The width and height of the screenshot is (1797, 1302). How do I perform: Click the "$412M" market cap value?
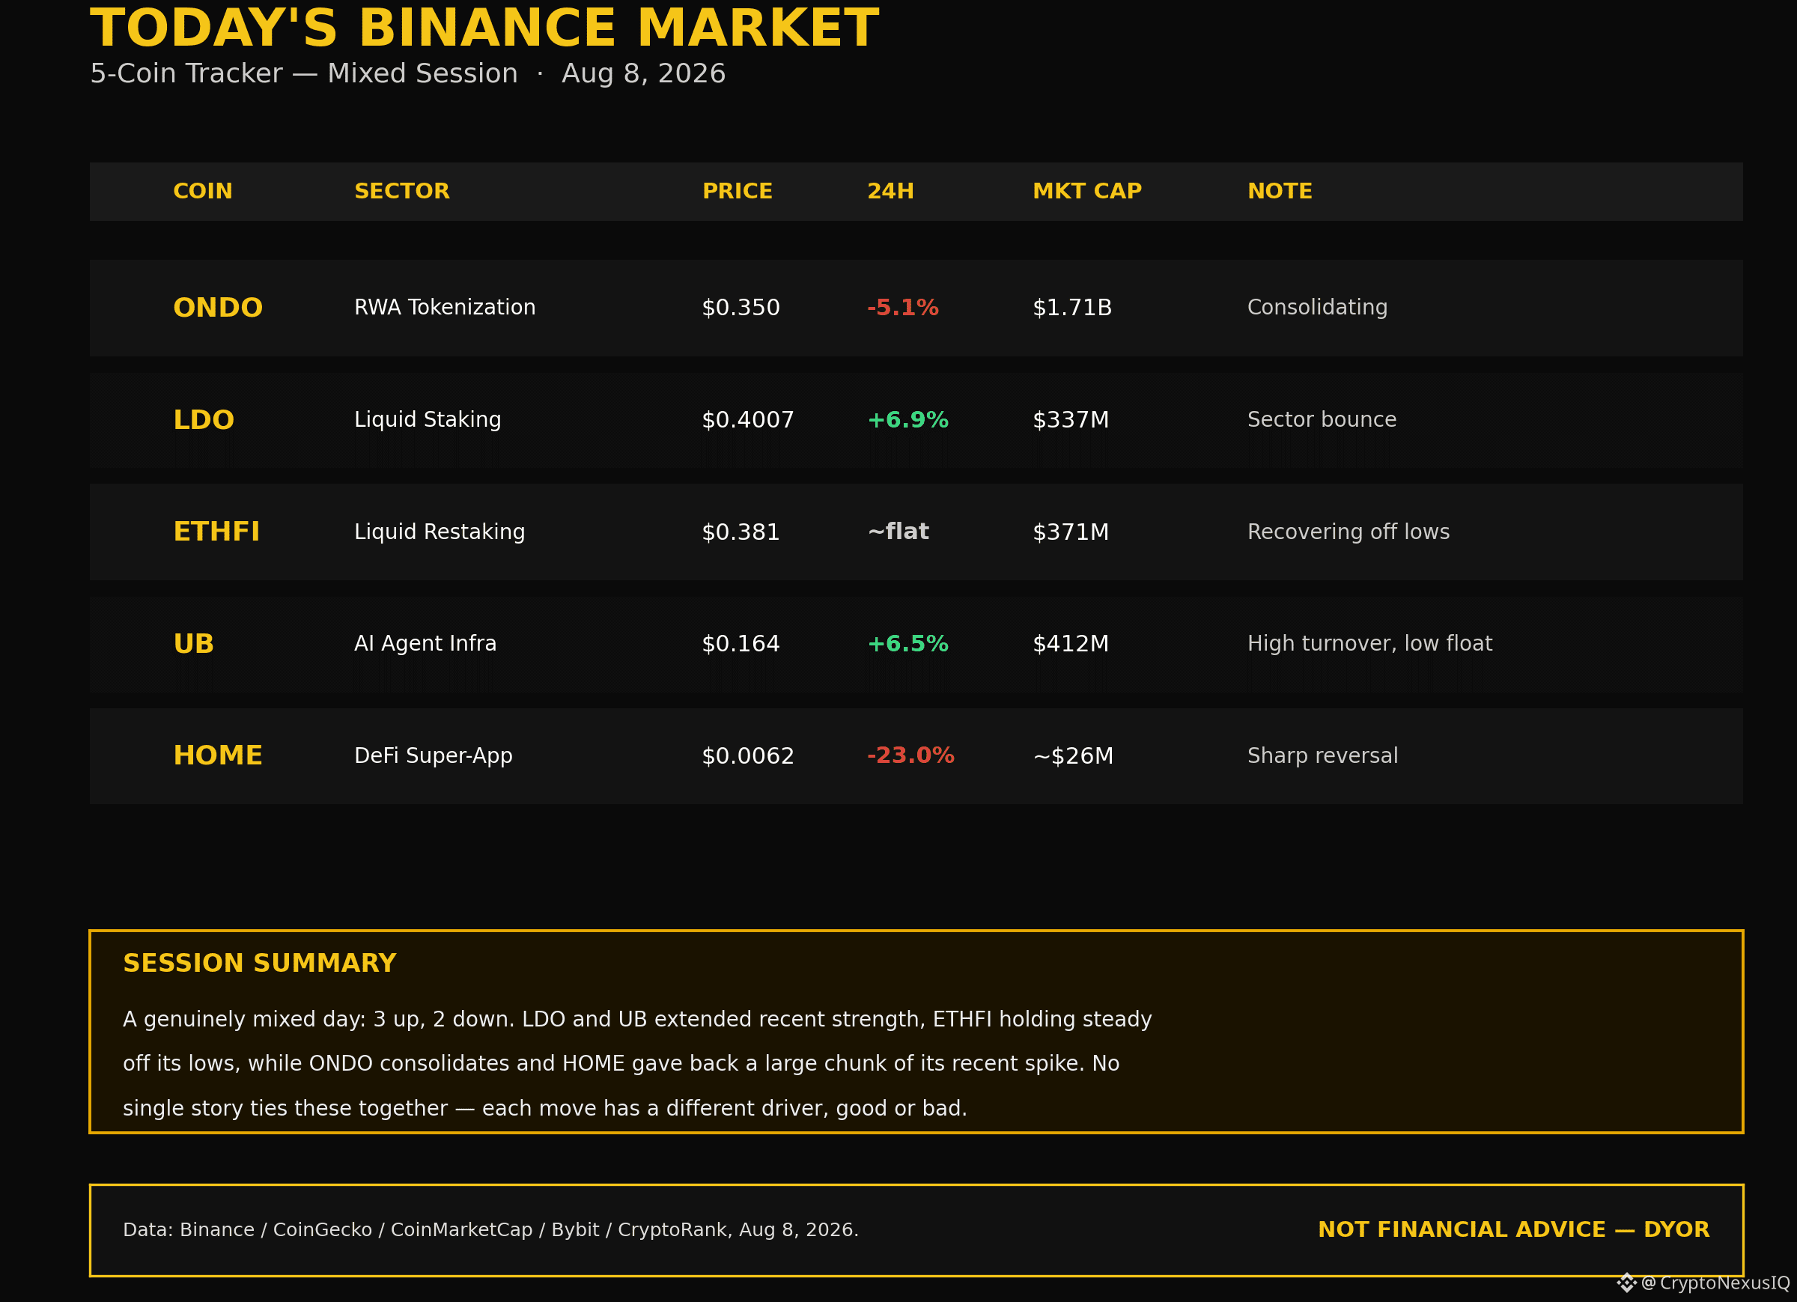1071,645
